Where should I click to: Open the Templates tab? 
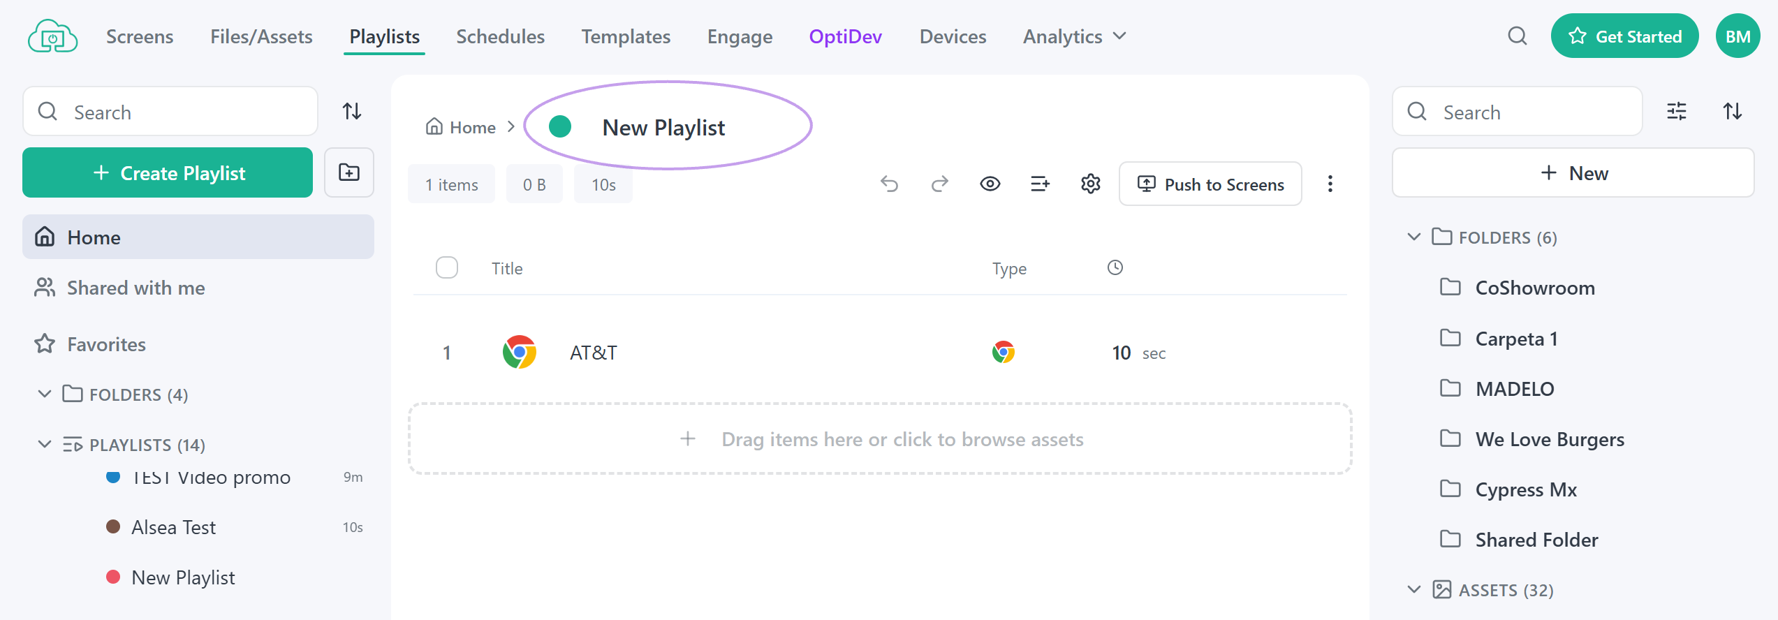pos(626,36)
